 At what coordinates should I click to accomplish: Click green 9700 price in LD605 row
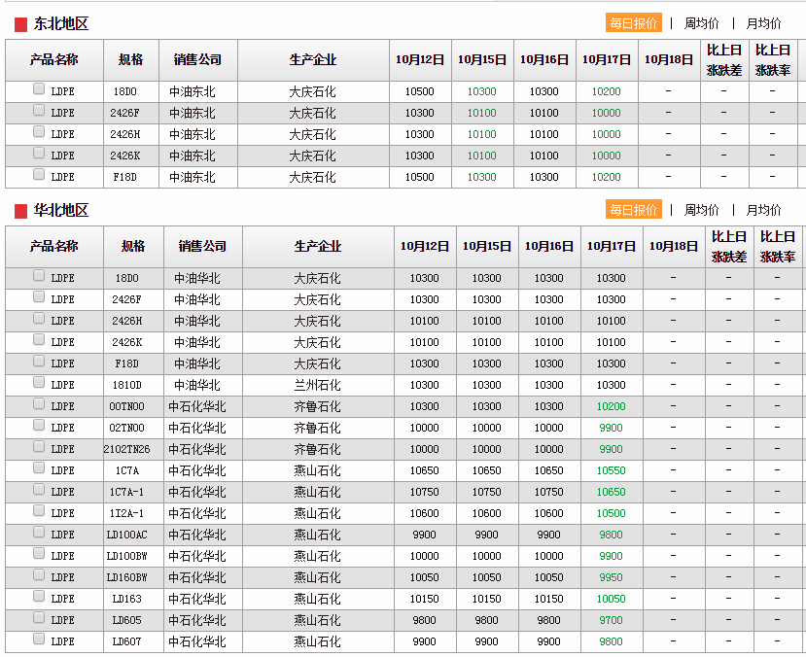coord(611,620)
